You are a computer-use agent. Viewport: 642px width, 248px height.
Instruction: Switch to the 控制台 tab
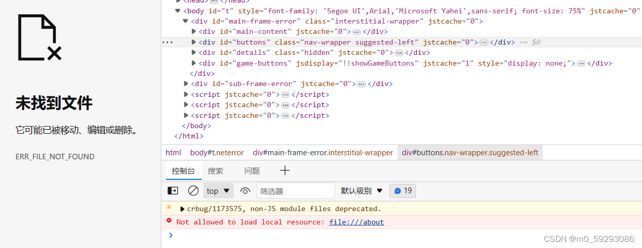(183, 171)
